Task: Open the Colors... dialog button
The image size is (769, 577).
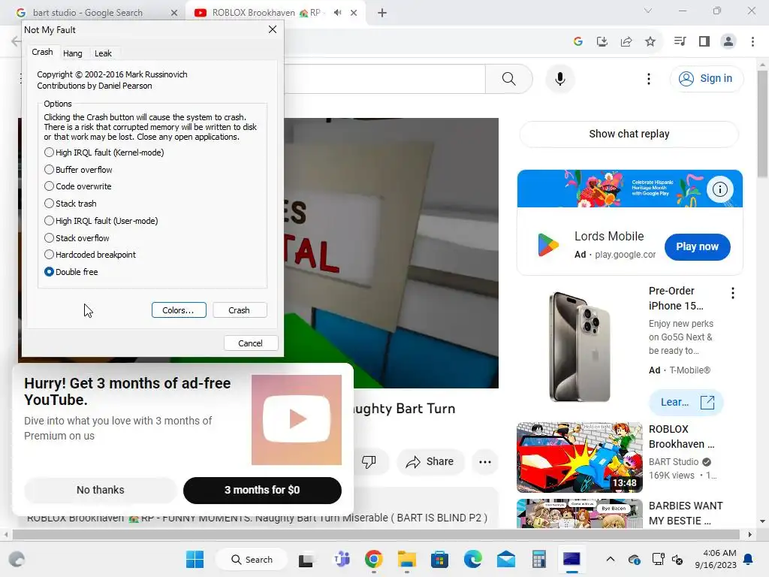Action: click(179, 310)
